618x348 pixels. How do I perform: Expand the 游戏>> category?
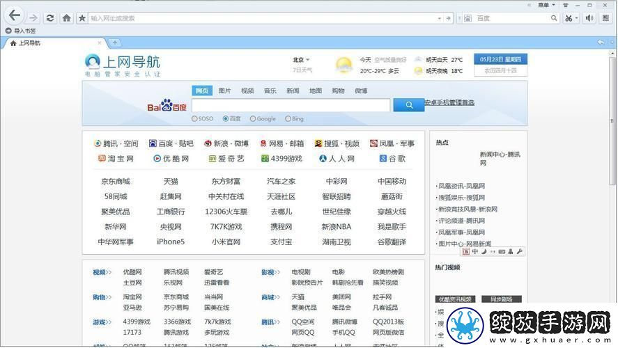click(x=102, y=322)
